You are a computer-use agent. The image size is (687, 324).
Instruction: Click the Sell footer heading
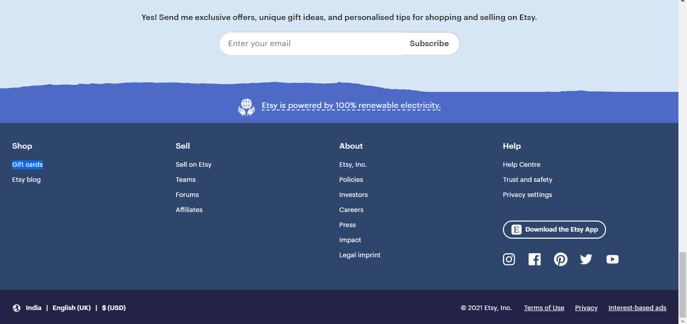click(x=182, y=146)
